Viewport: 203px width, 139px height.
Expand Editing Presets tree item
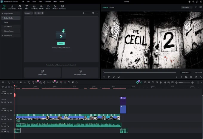click(x=2, y=31)
